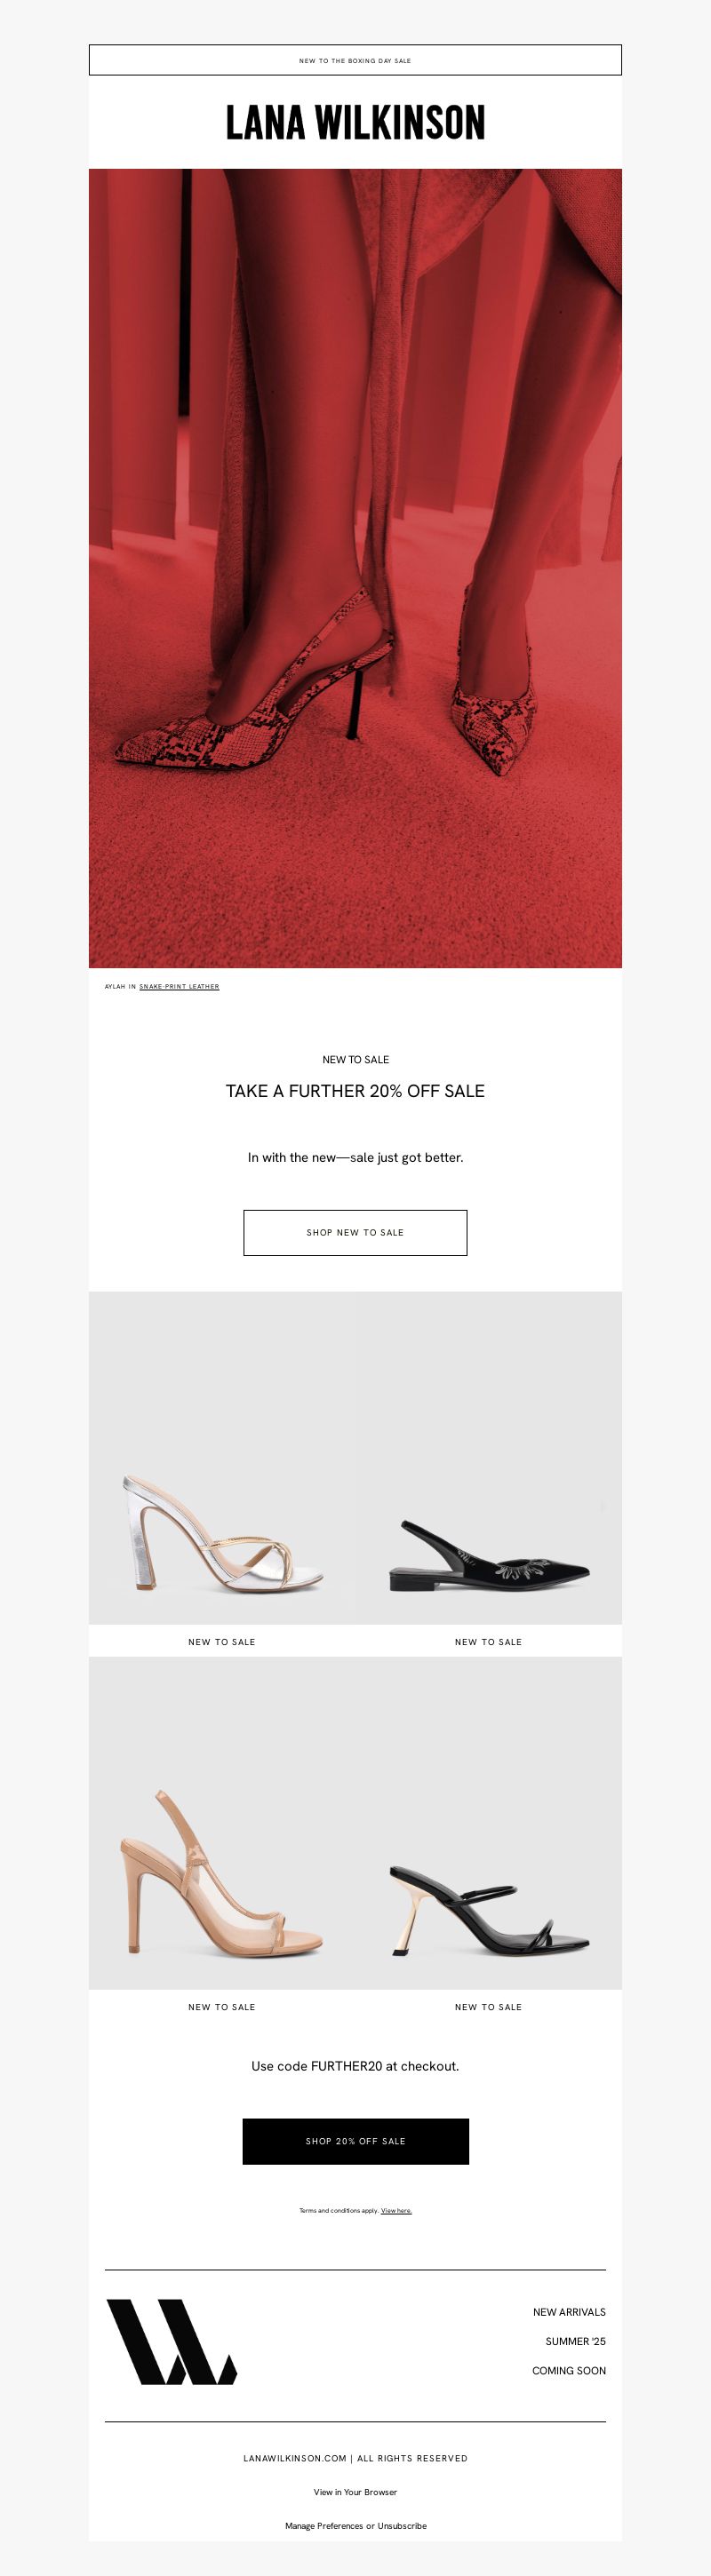Open the Summer '25 footer link
Screen dimensions: 711x2576
575,2340
